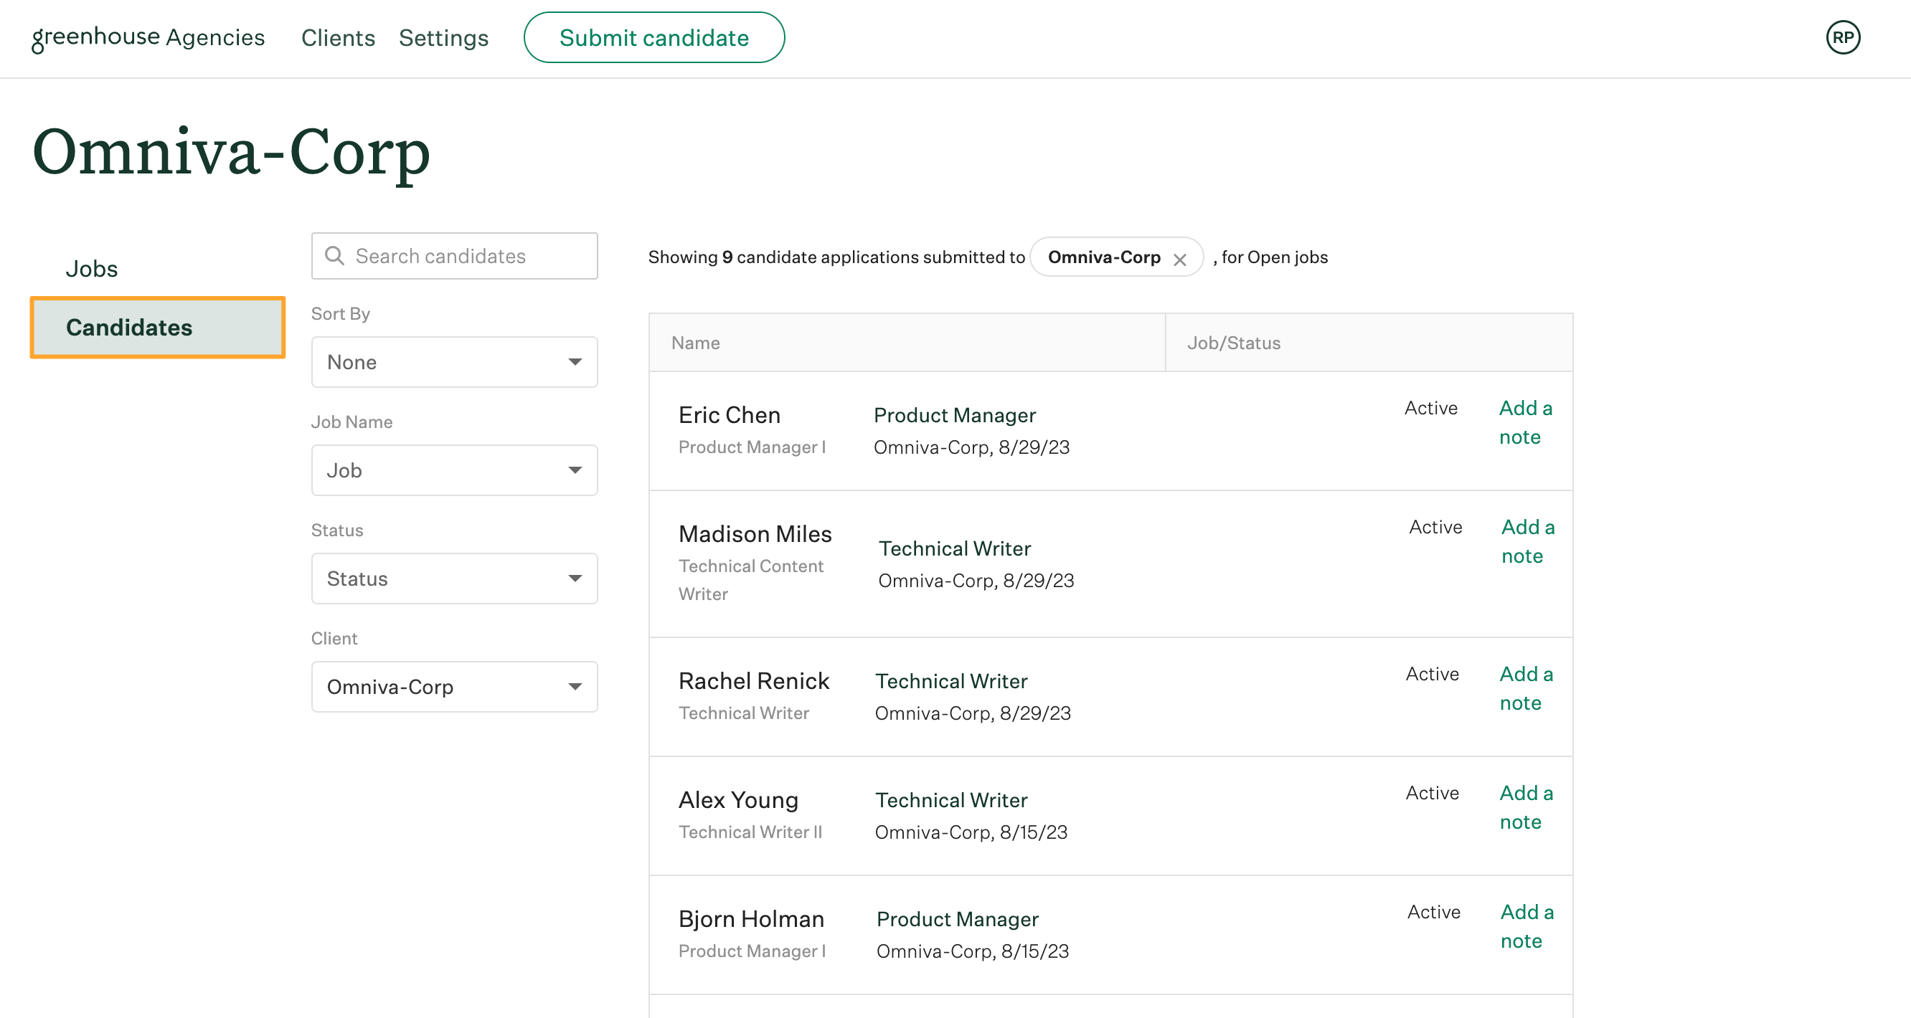This screenshot has width=1911, height=1018.
Task: Open the Clients menu item
Action: (x=336, y=37)
